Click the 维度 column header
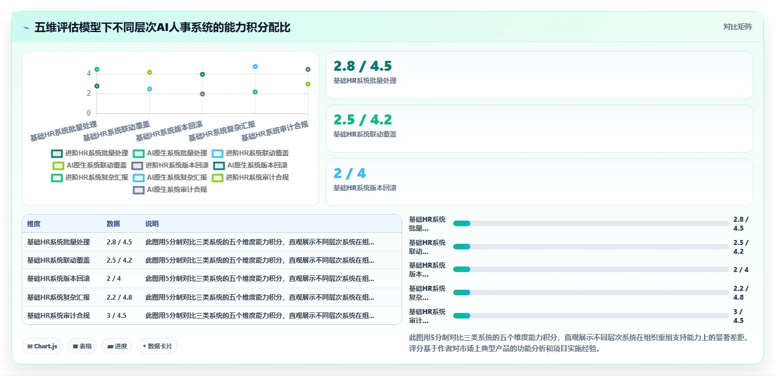 click(x=34, y=224)
